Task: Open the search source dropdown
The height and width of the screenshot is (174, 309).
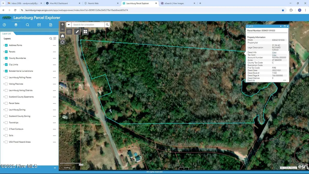Action: [x=68, y=24]
